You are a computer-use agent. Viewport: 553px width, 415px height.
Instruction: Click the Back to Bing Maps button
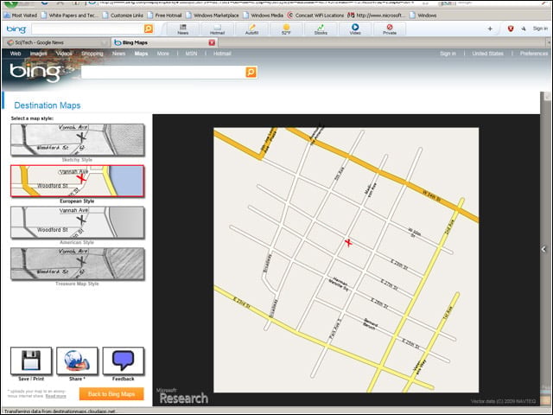coord(111,394)
